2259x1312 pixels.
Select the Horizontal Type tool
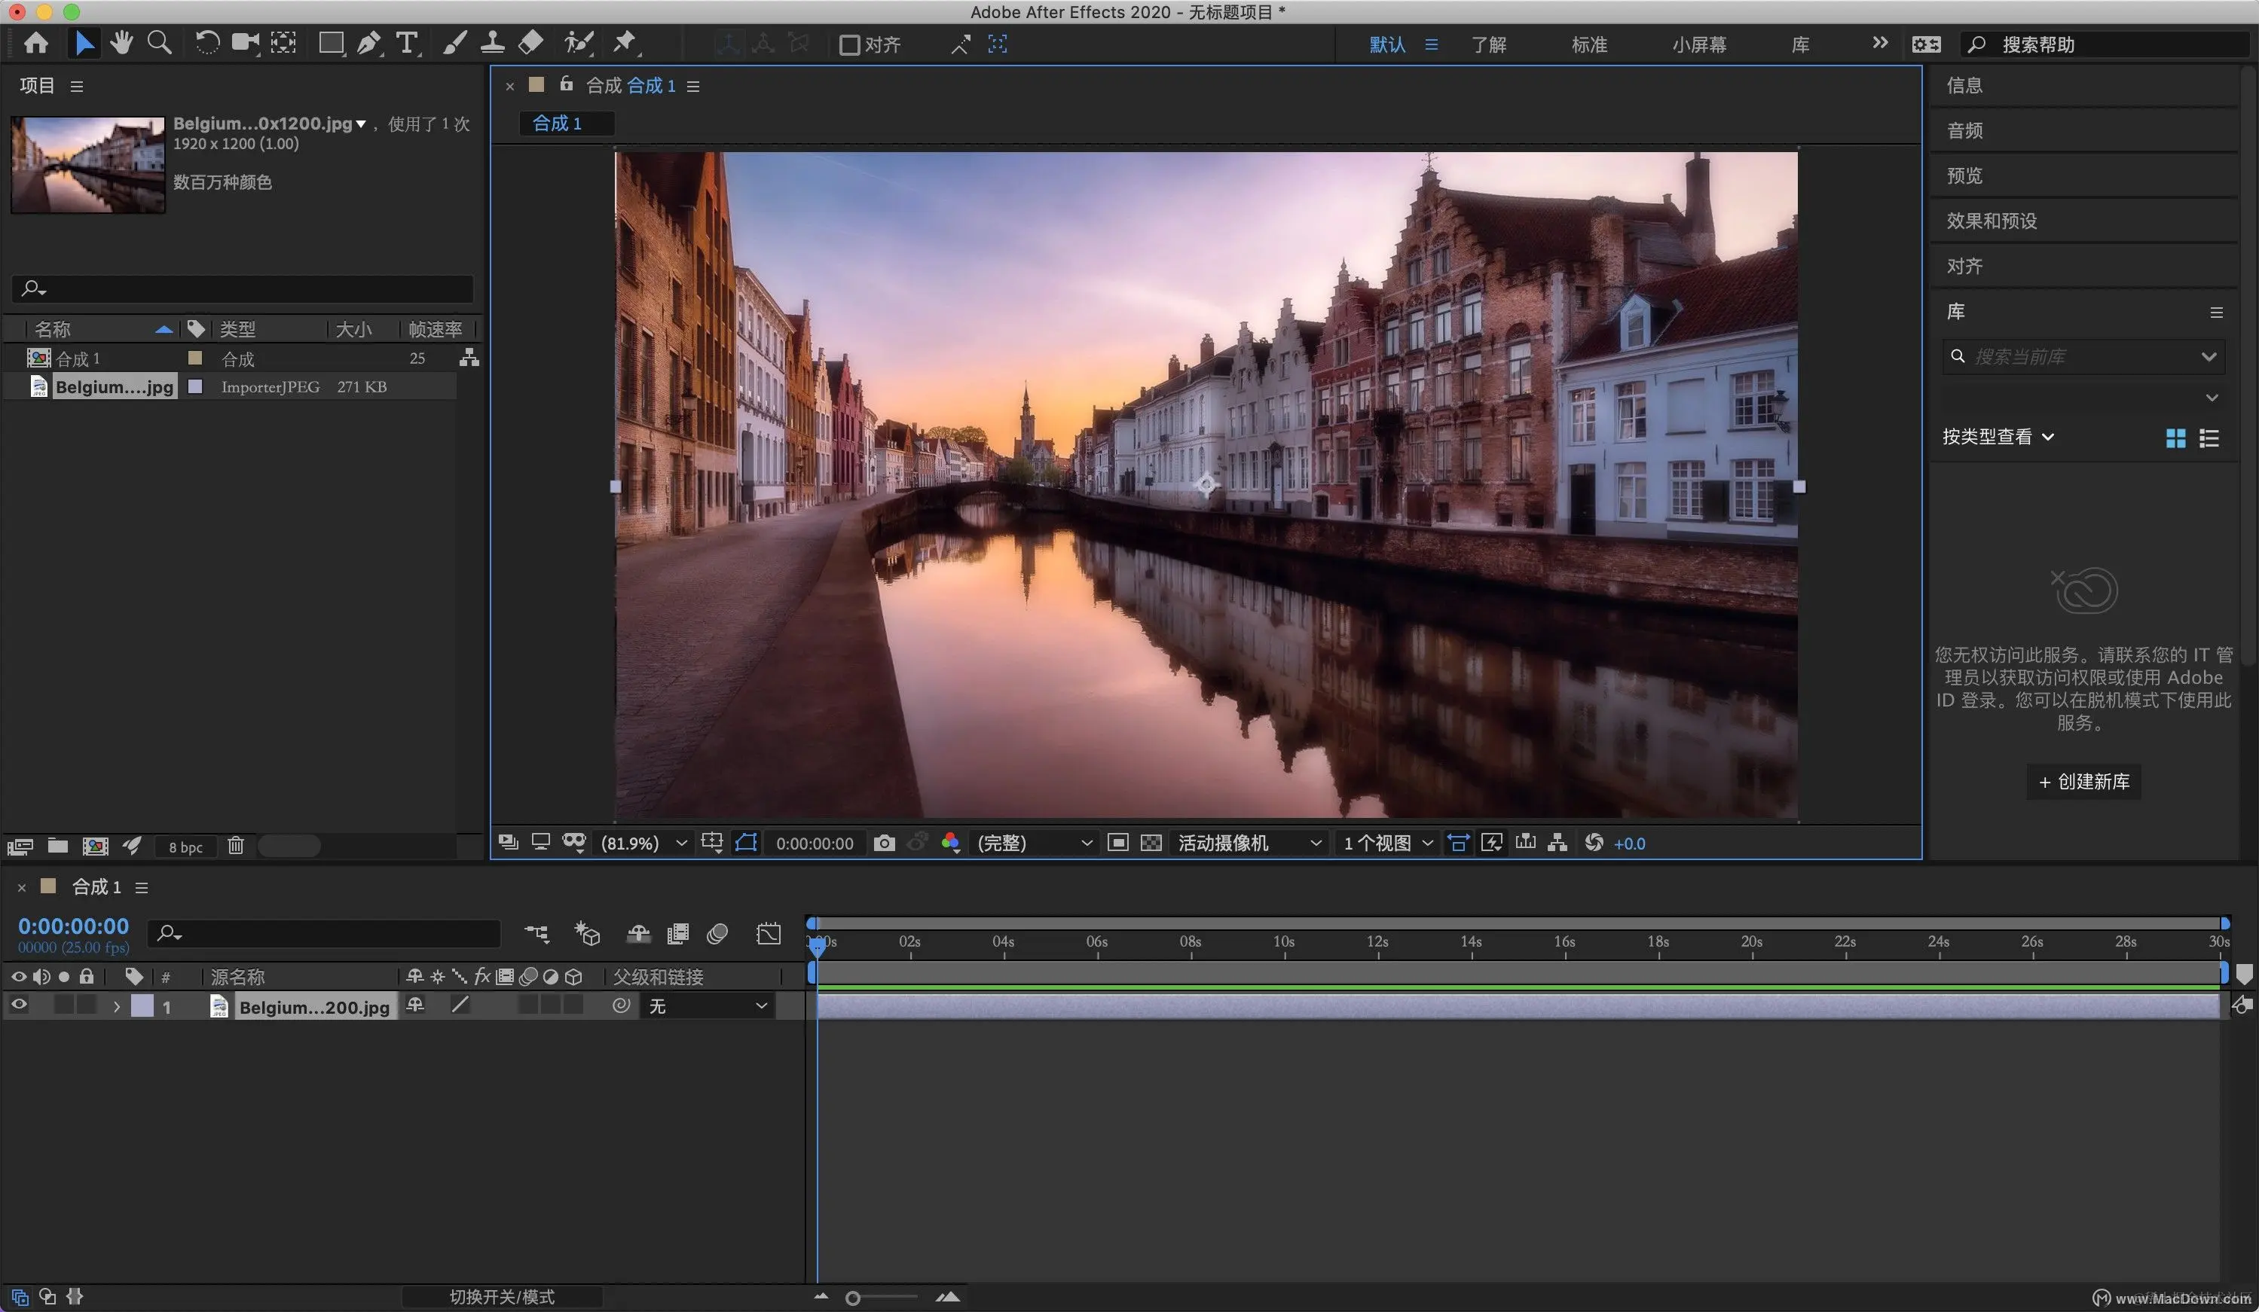point(407,43)
